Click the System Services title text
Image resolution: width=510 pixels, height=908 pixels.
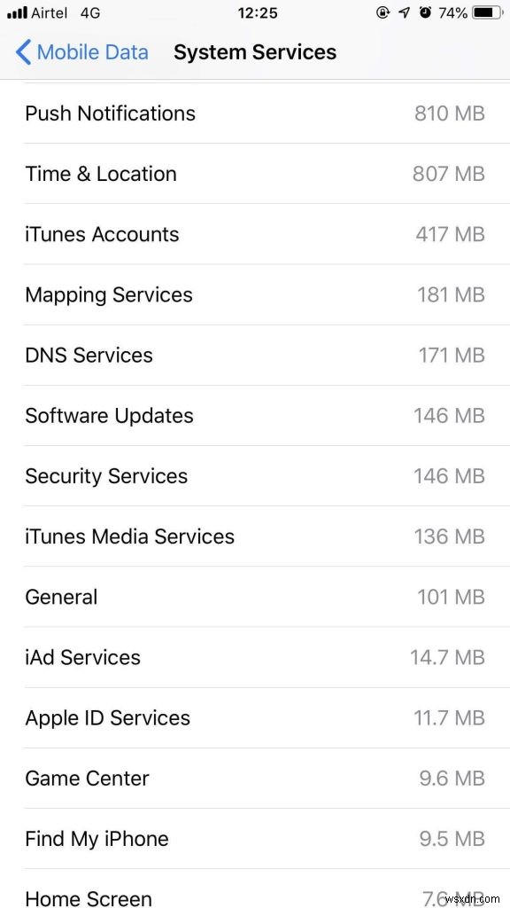254,52
